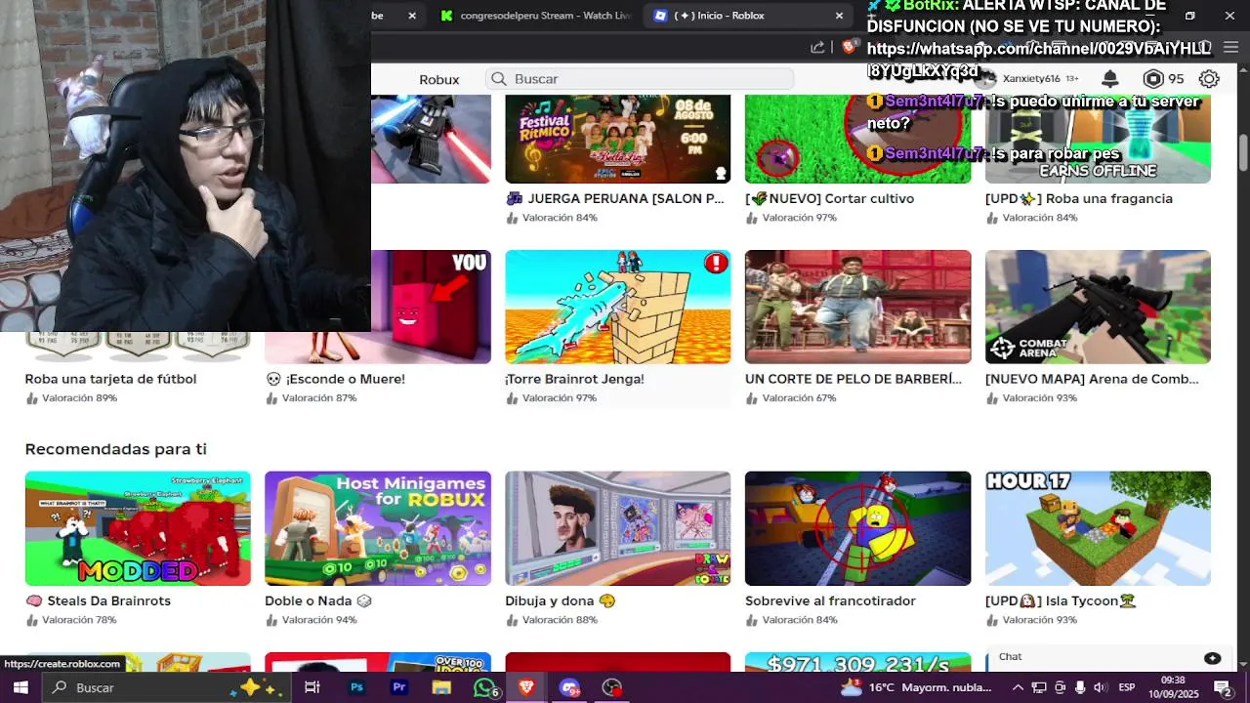
Task: Open File Explorer from the taskbar
Action: click(x=441, y=687)
